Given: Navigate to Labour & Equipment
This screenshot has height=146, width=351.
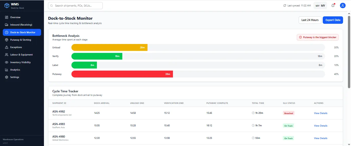Looking at the screenshot, I should pyautogui.click(x=21, y=55).
